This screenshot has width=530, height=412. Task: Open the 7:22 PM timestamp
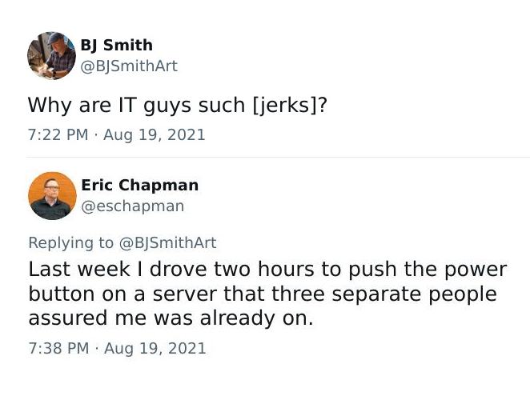click(x=58, y=135)
